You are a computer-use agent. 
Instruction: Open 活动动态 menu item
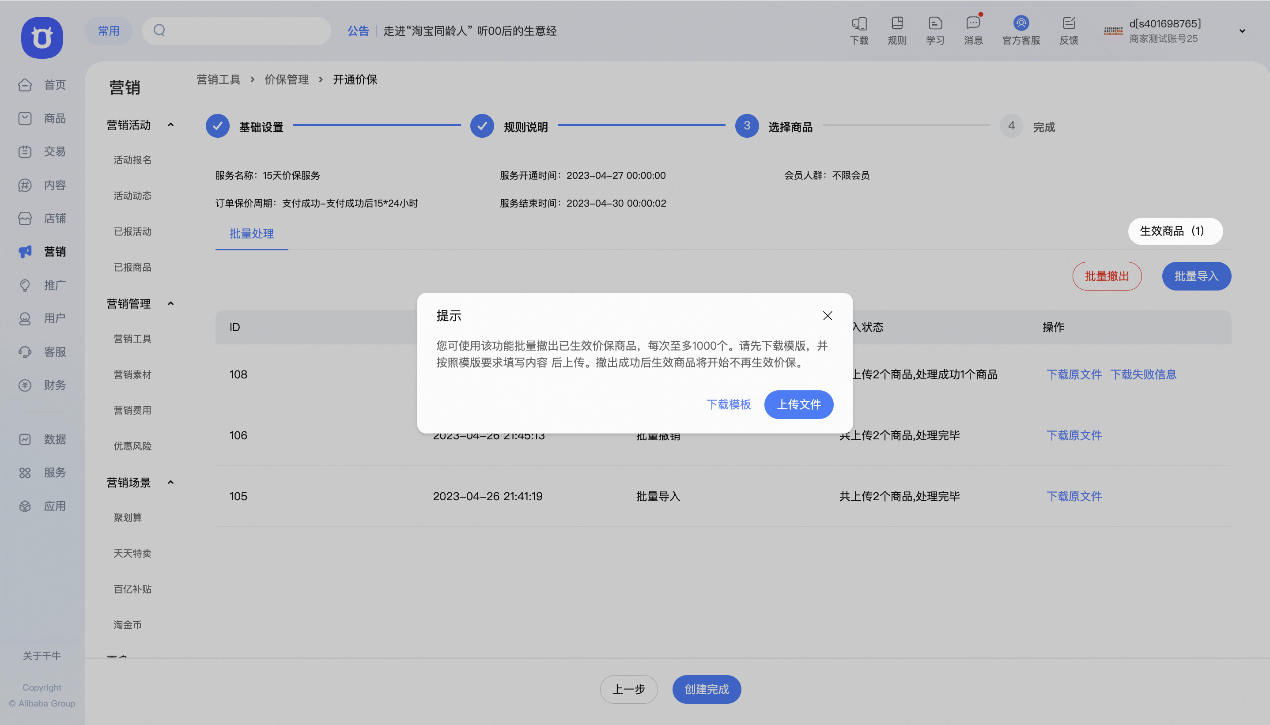coord(132,196)
